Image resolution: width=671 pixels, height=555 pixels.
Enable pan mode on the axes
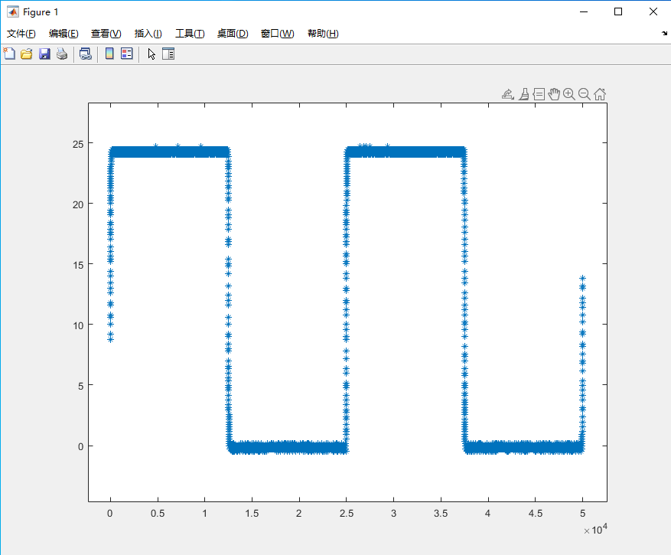click(554, 93)
